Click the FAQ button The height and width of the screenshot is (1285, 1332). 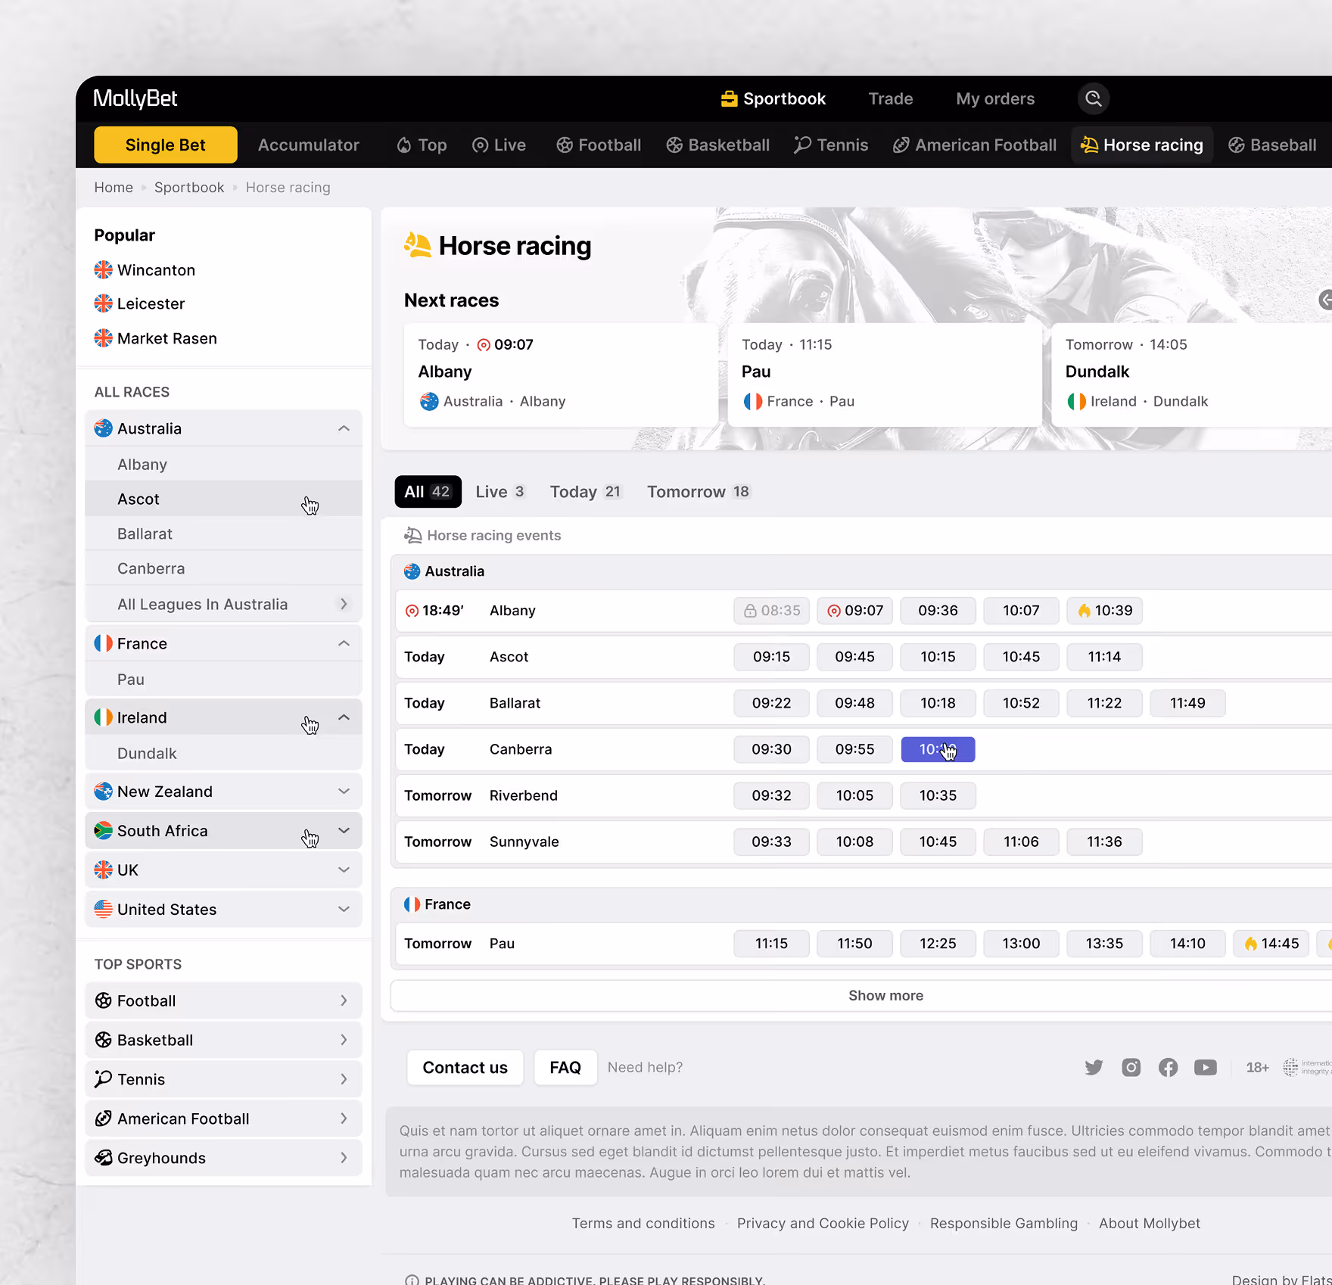(x=565, y=1067)
